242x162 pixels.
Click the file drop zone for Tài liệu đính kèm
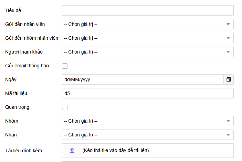pyautogui.click(x=193, y=150)
